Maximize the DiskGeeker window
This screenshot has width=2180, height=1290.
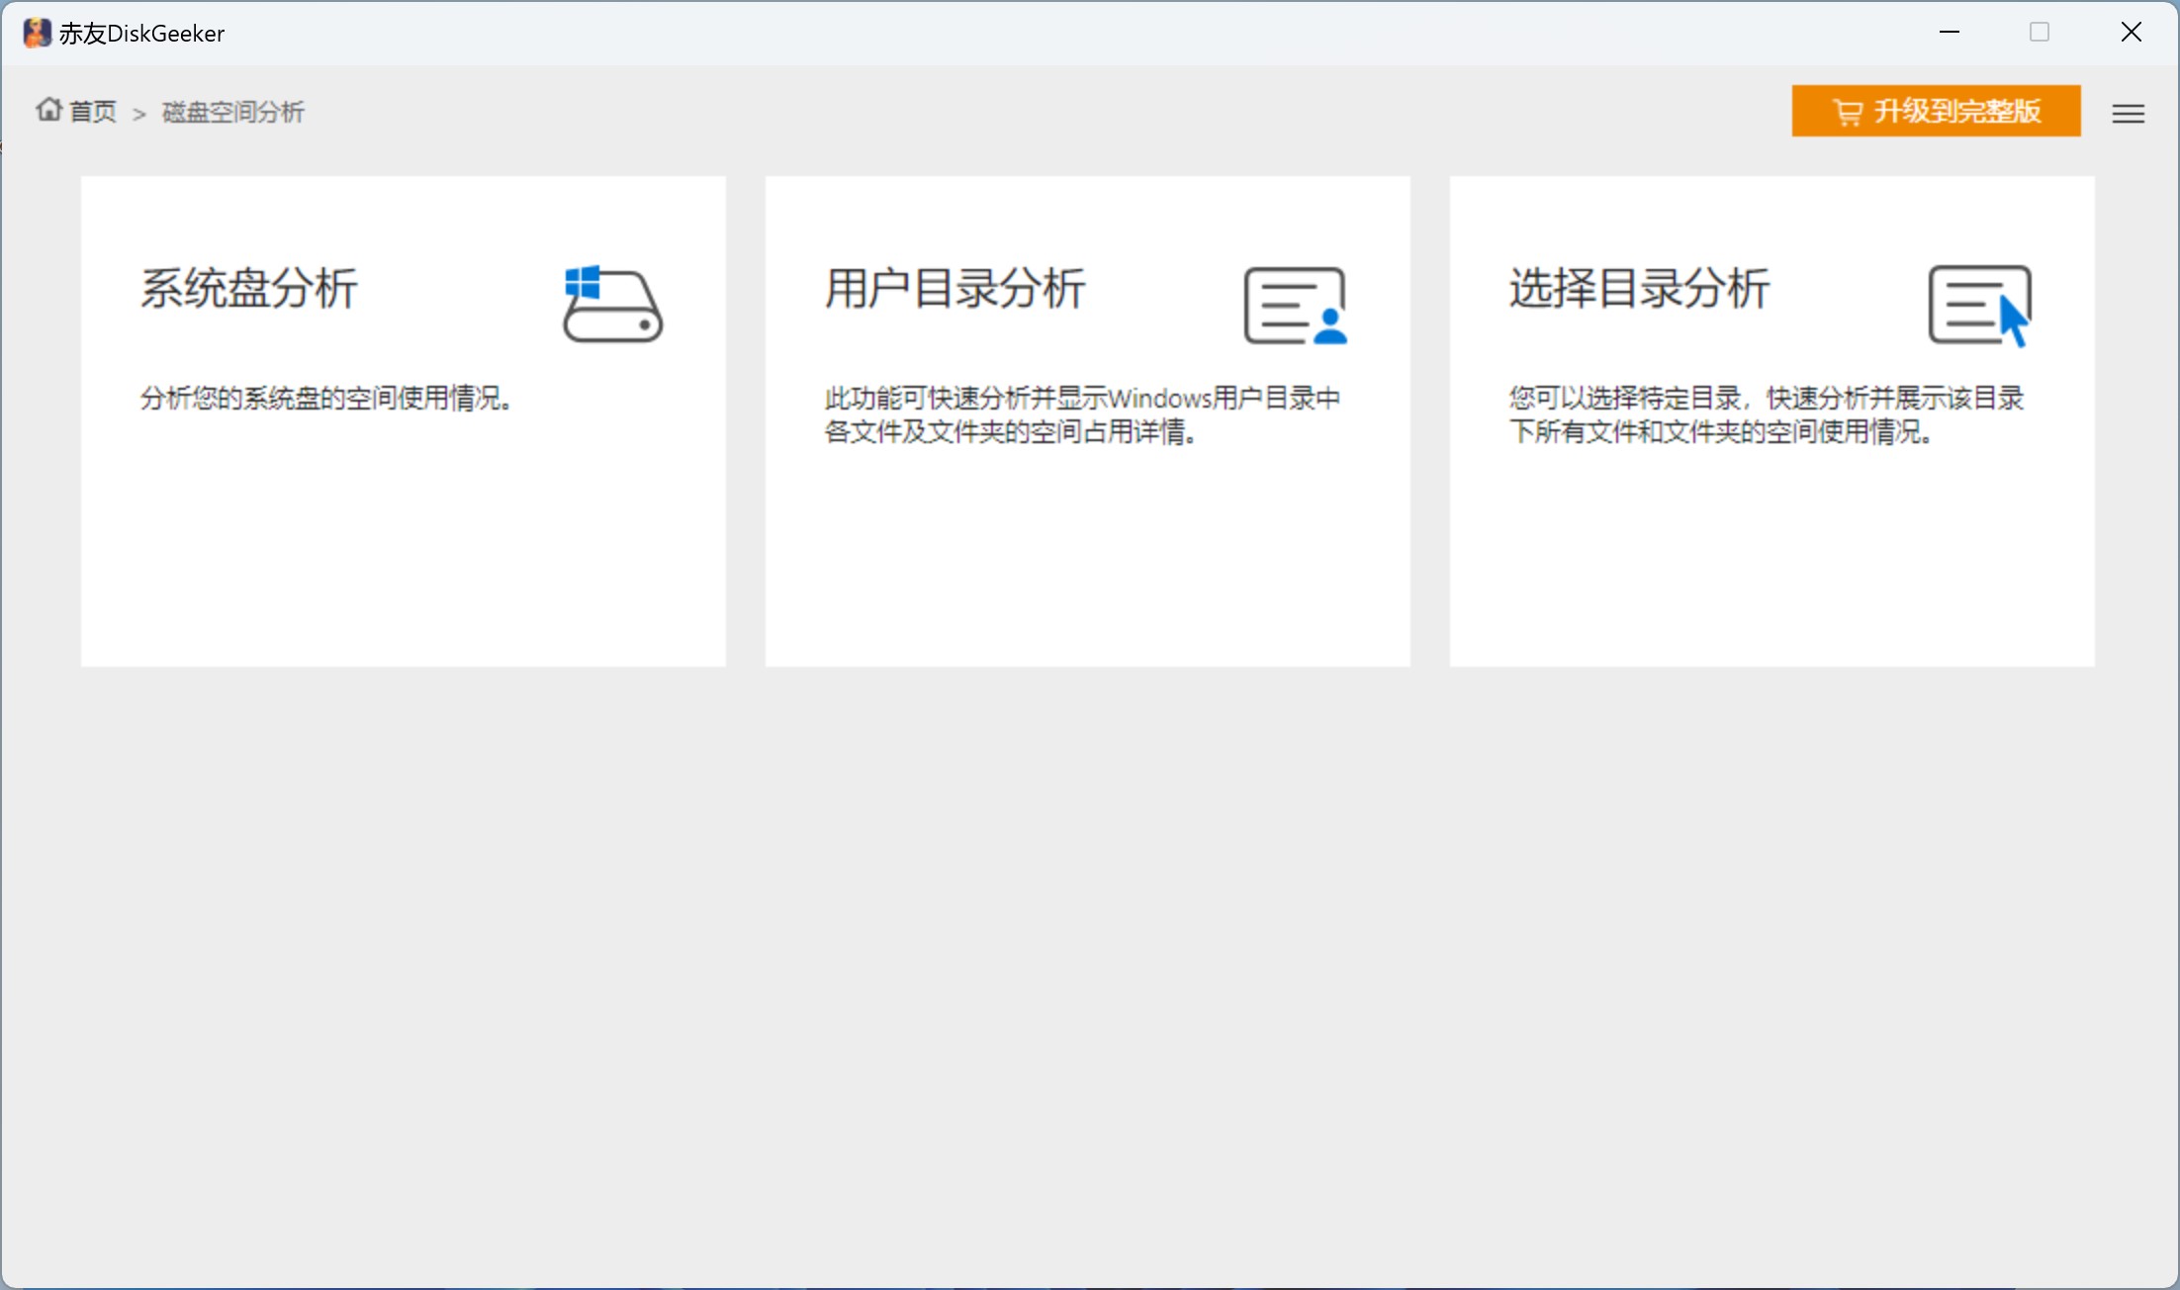(2040, 33)
